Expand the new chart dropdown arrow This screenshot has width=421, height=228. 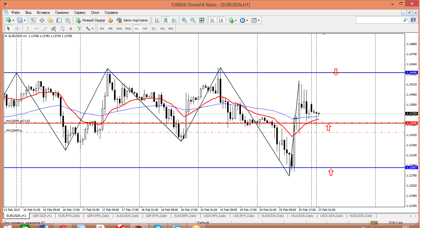click(13, 20)
